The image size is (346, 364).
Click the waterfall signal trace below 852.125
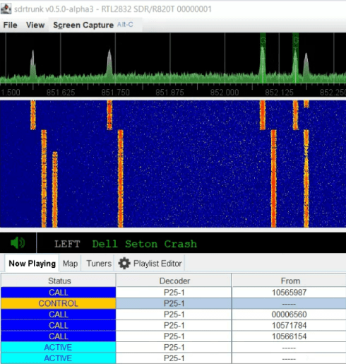click(x=273, y=178)
